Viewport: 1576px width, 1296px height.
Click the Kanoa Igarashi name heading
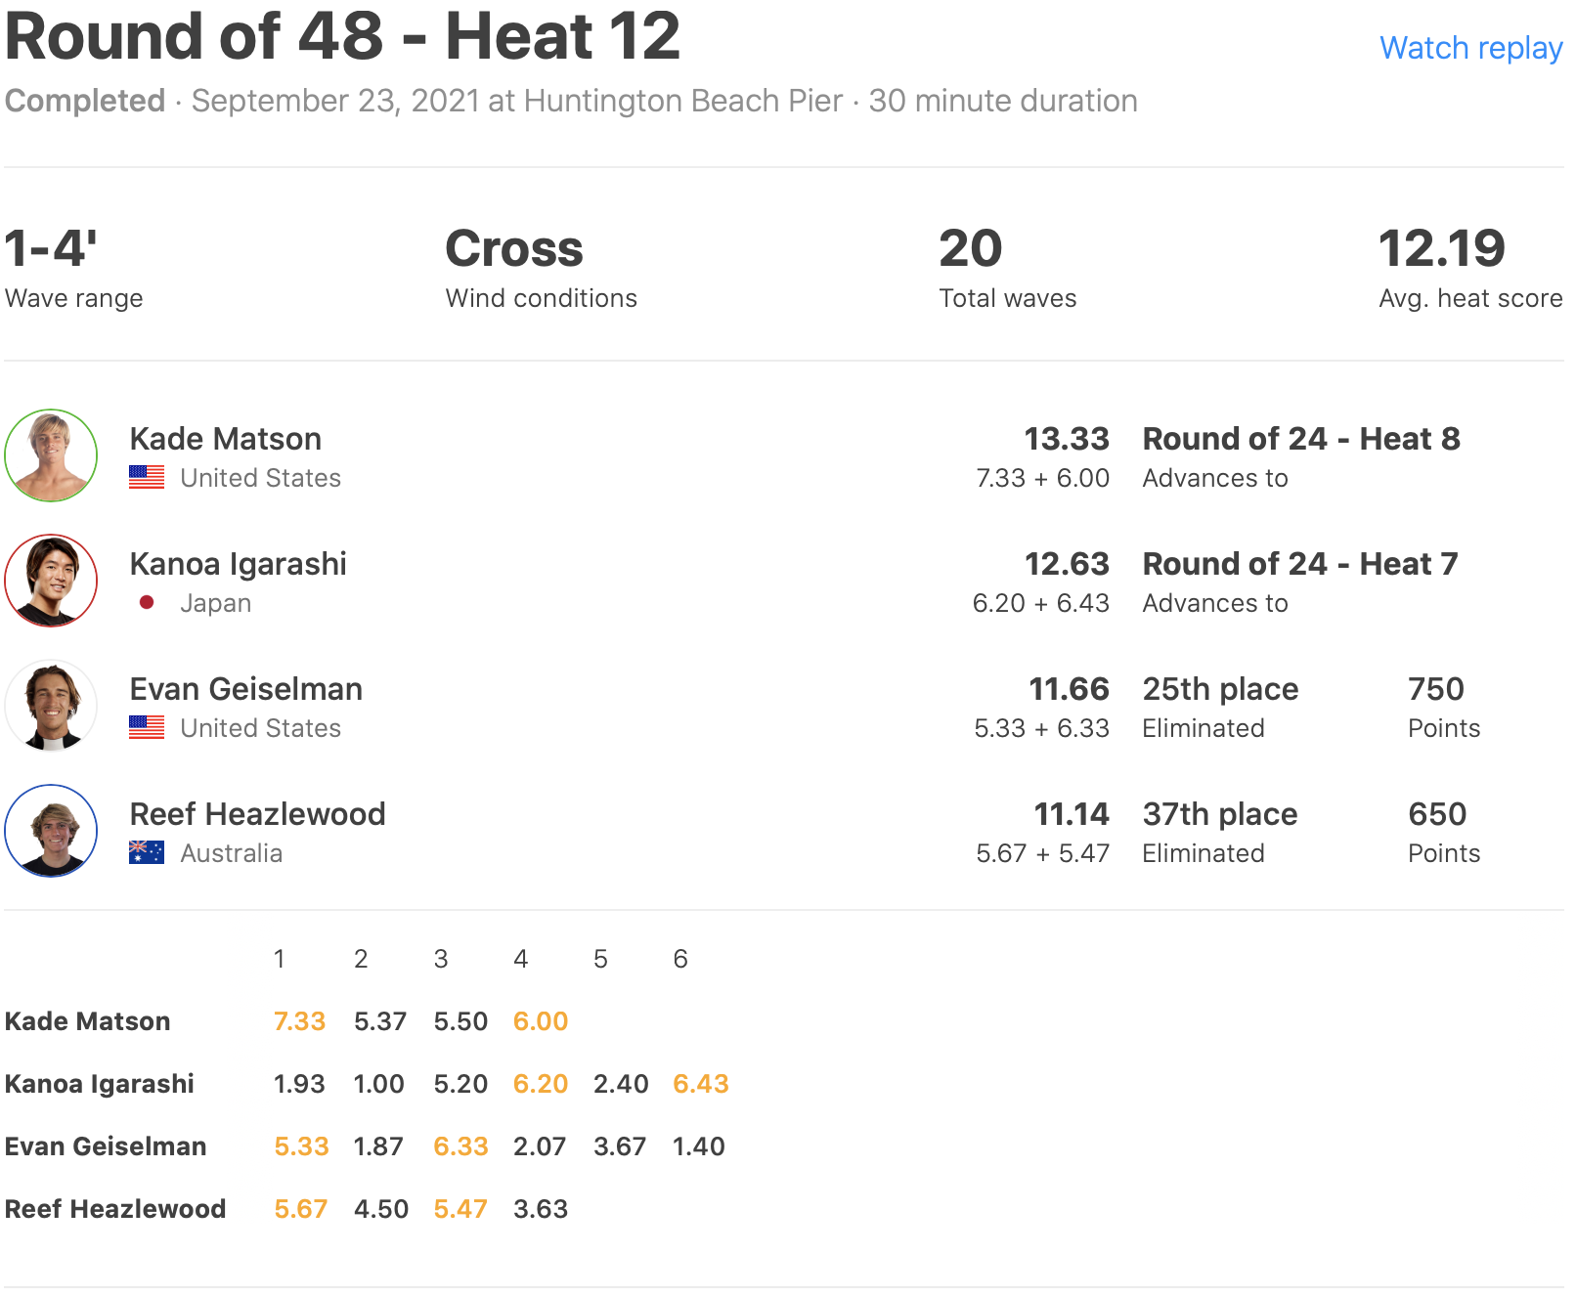(238, 564)
